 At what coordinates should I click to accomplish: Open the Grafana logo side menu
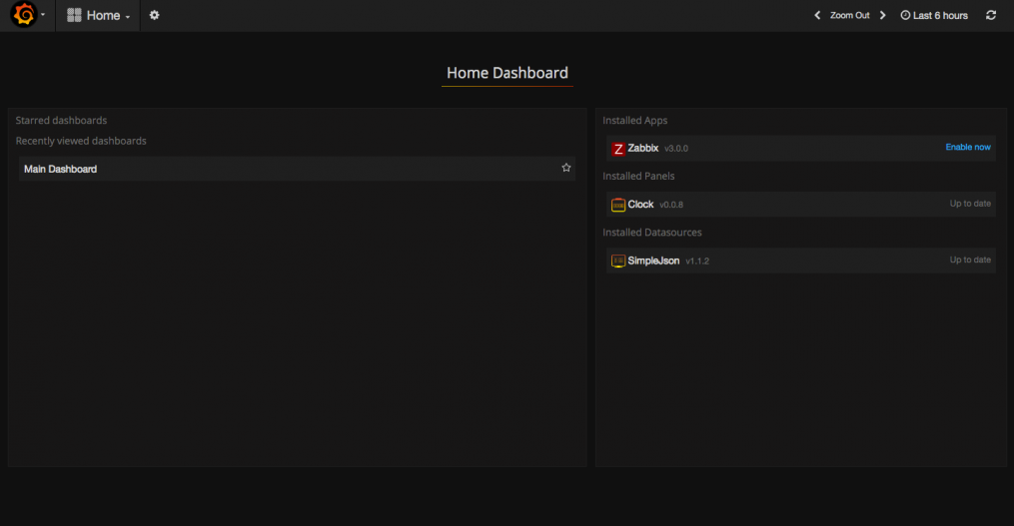tap(25, 14)
